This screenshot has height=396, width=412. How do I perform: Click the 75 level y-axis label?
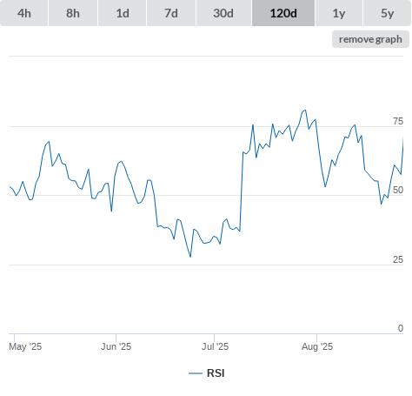point(398,121)
